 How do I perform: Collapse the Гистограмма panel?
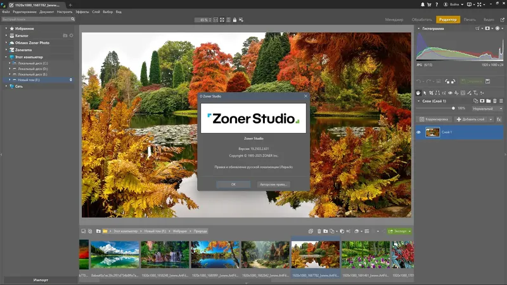point(418,28)
